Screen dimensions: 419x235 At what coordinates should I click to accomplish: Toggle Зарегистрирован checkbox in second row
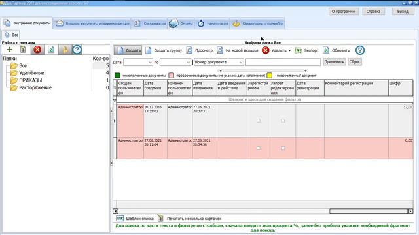coord(259,148)
